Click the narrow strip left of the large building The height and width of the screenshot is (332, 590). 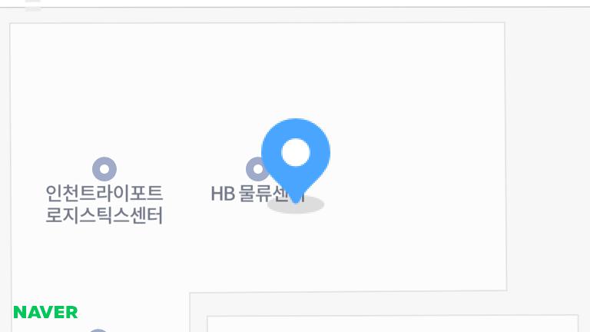pos(5,169)
